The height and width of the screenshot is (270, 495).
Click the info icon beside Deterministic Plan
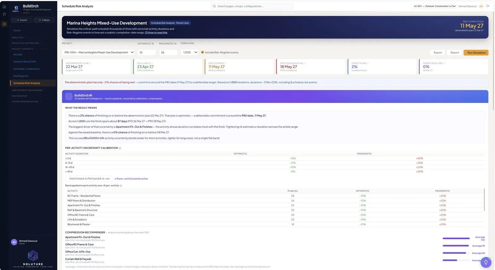click(90, 63)
